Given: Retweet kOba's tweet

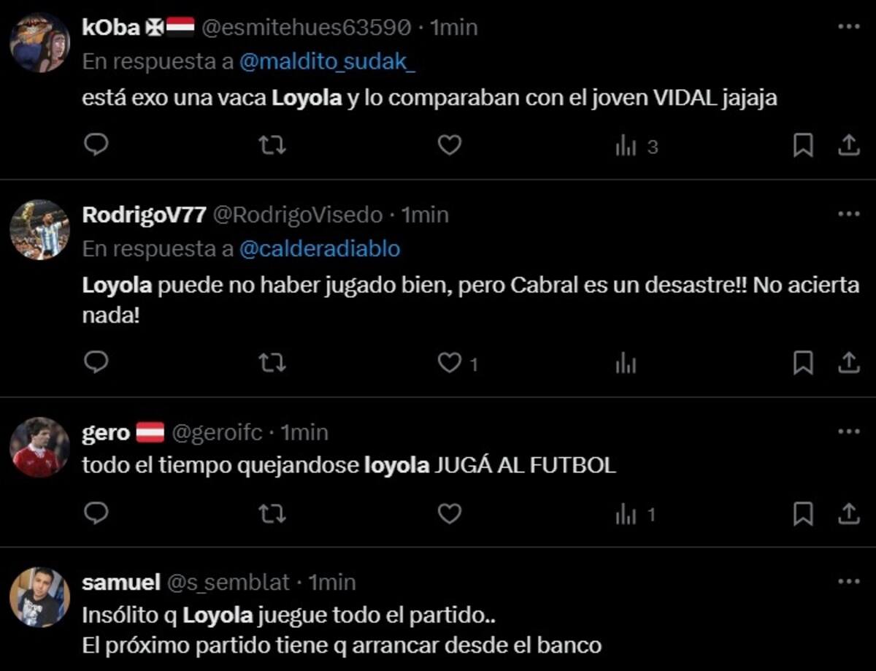Looking at the screenshot, I should 273,146.
